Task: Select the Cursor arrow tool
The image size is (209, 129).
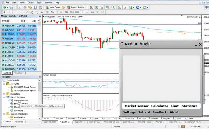Action: coord(4,12)
